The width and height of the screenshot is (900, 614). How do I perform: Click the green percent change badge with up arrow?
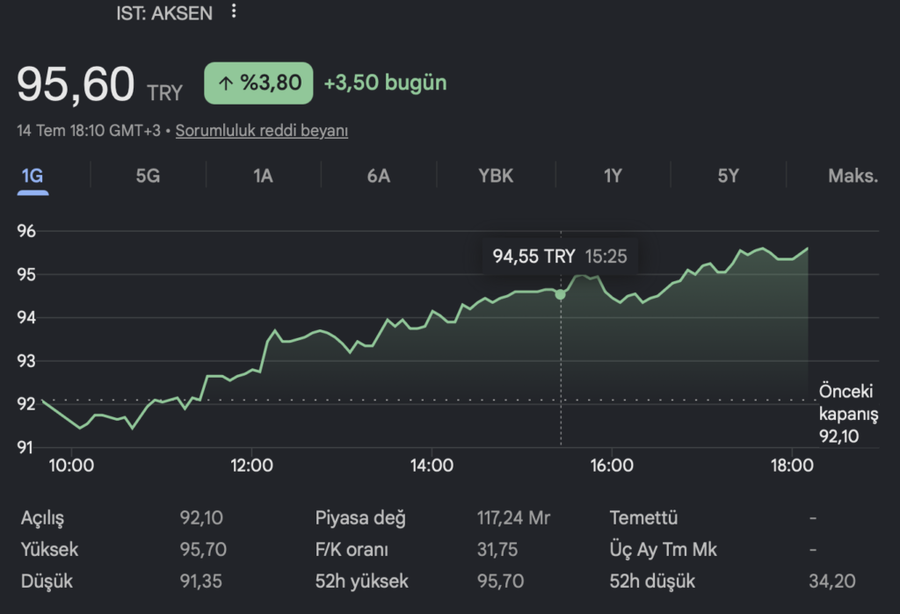[x=258, y=83]
